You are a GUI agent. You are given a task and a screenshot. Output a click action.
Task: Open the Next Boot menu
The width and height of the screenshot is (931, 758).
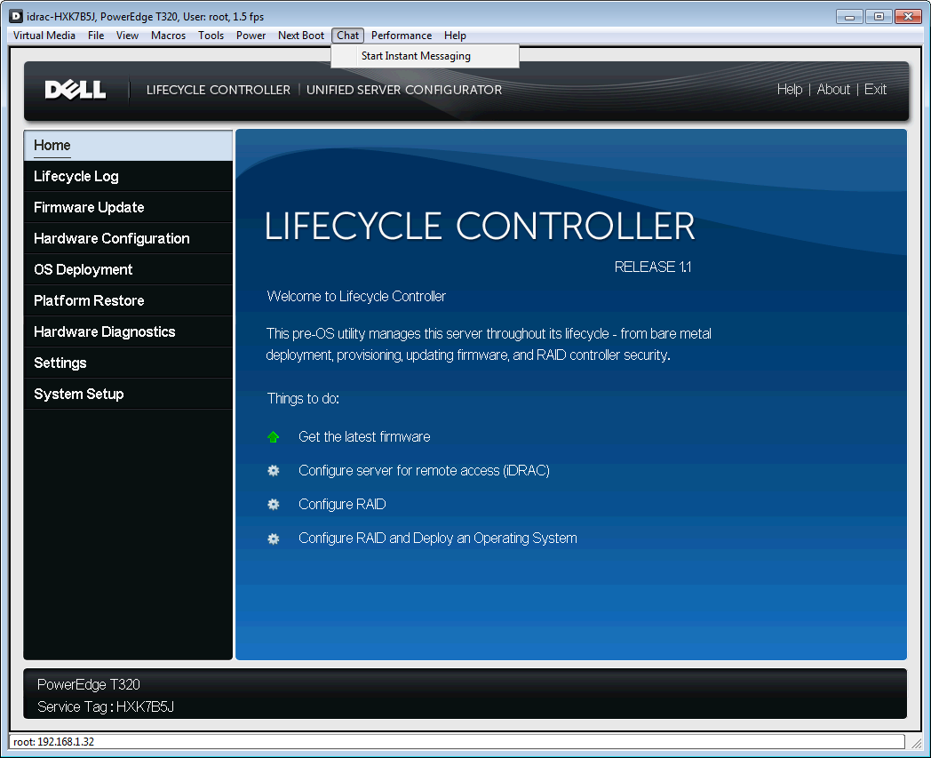300,36
